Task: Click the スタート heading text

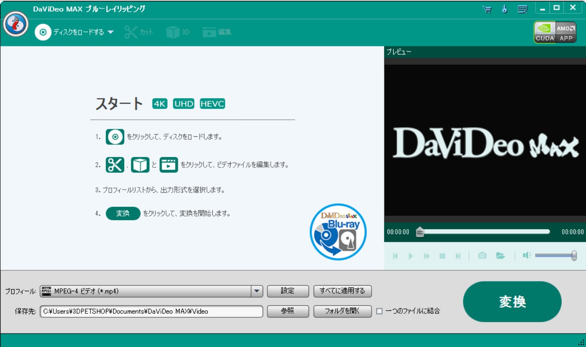Action: pos(119,104)
